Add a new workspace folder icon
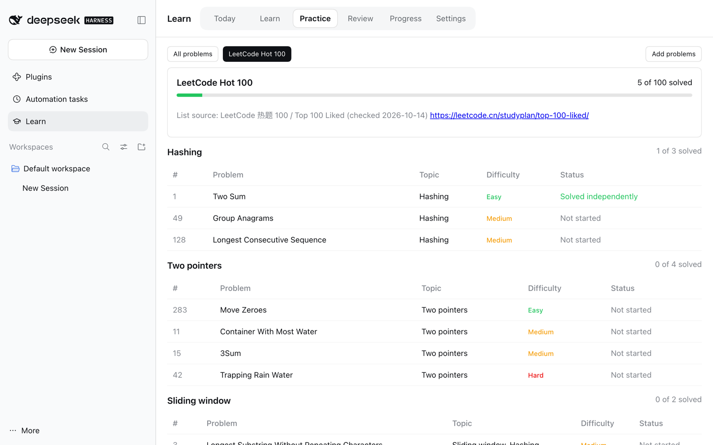This screenshot has height=445, width=713. [x=142, y=147]
